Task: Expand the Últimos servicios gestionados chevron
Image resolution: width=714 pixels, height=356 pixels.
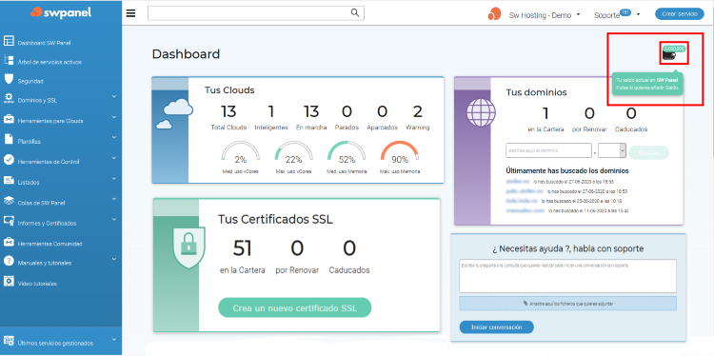Action: point(114,339)
